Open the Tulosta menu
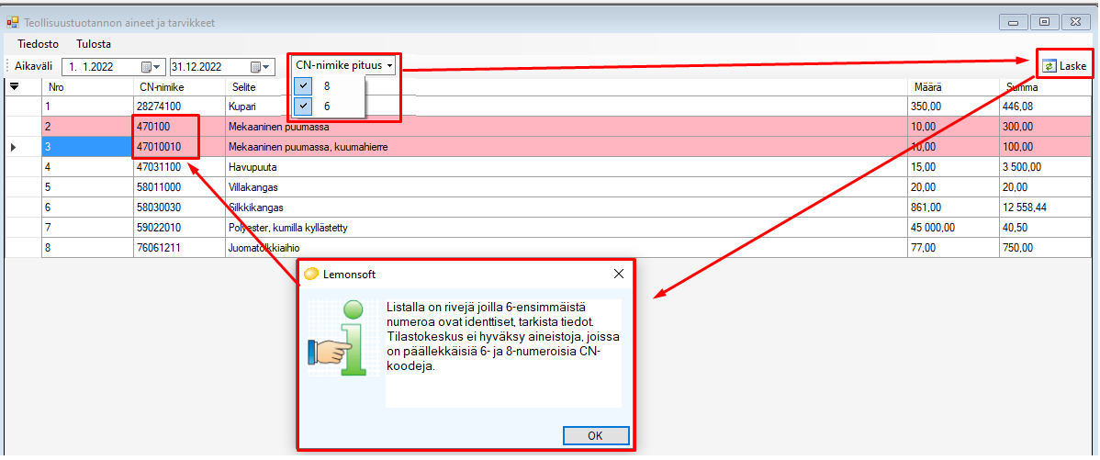1100x460 pixels. click(x=94, y=43)
